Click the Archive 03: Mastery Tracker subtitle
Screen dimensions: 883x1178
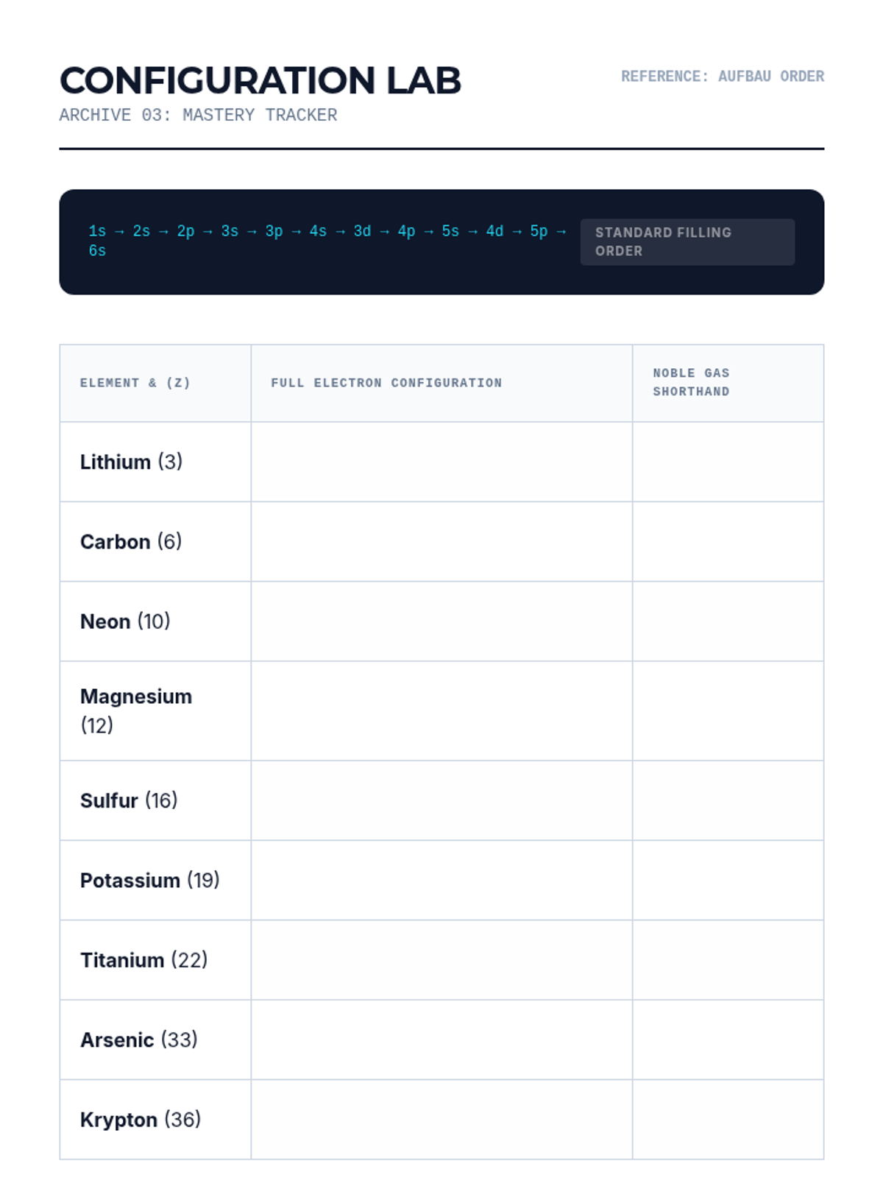pyautogui.click(x=199, y=116)
